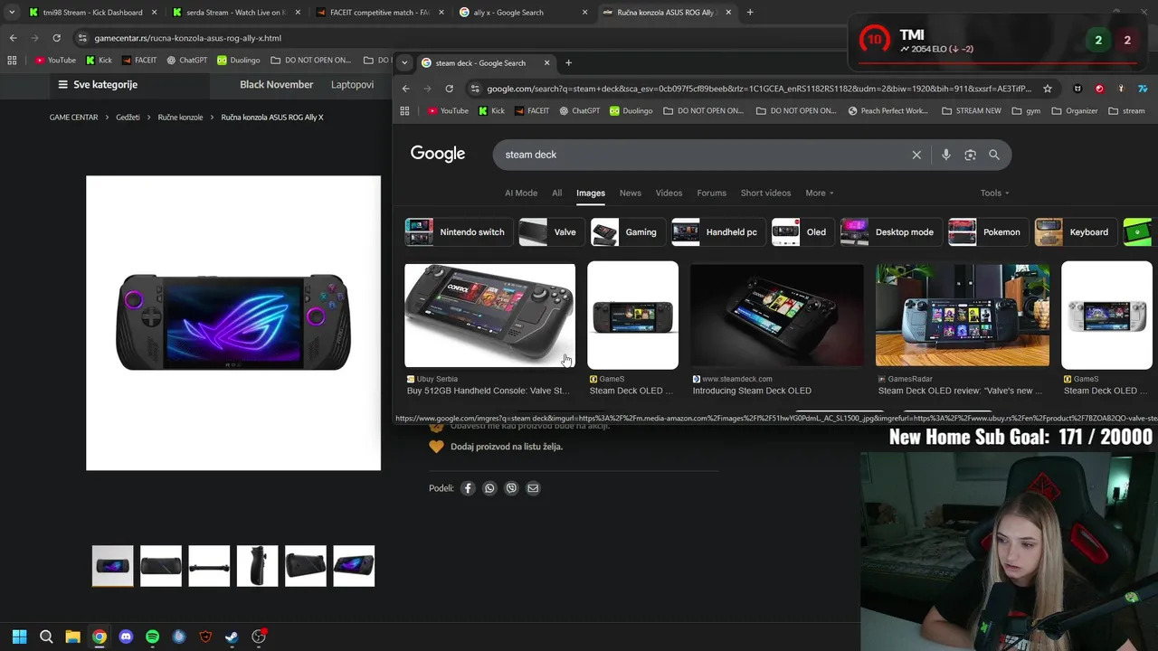Open tab search dropdown in Google window
The width and height of the screenshot is (1158, 651).
click(404, 62)
